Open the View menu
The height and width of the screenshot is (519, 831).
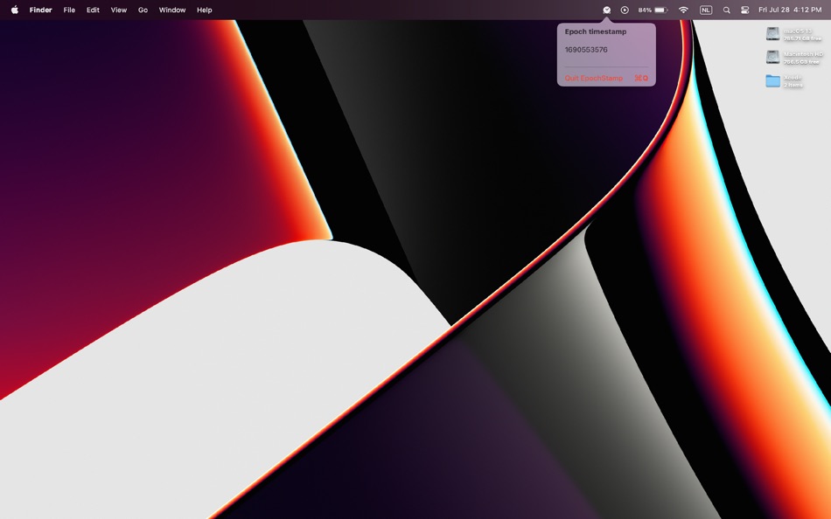119,10
